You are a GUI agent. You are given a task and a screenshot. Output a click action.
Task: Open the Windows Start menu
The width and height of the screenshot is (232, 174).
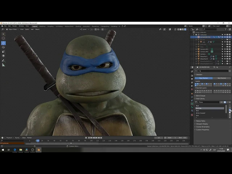[x=3, y=150]
